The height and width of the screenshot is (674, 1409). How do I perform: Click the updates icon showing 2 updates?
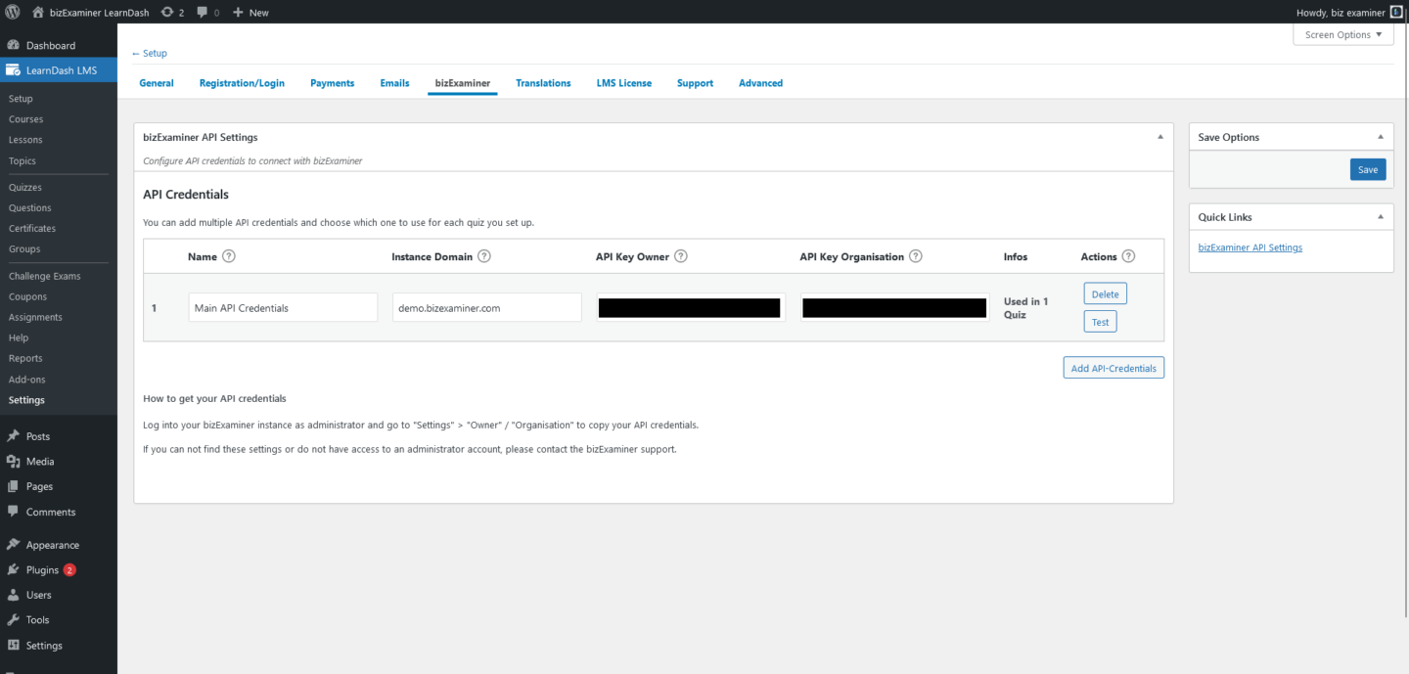click(x=168, y=12)
